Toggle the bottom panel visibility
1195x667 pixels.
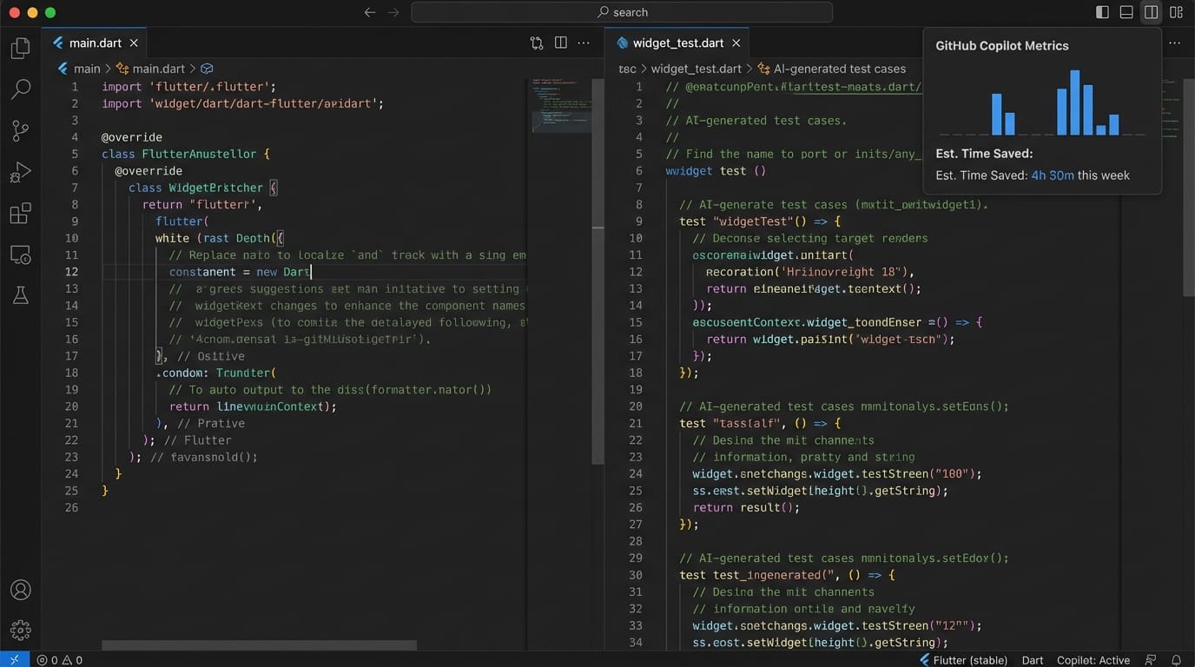1126,12
